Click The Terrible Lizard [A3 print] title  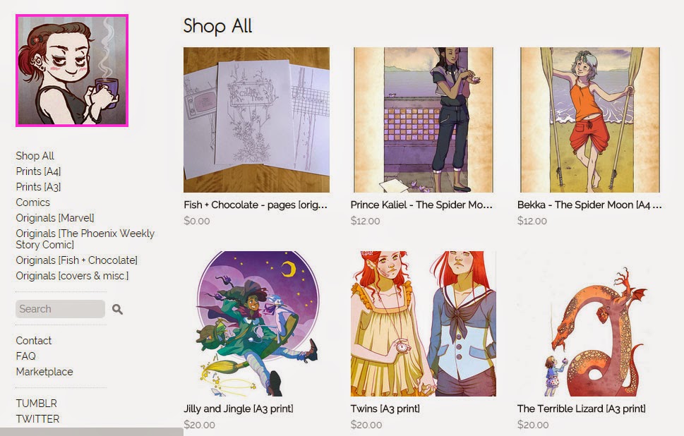point(582,408)
